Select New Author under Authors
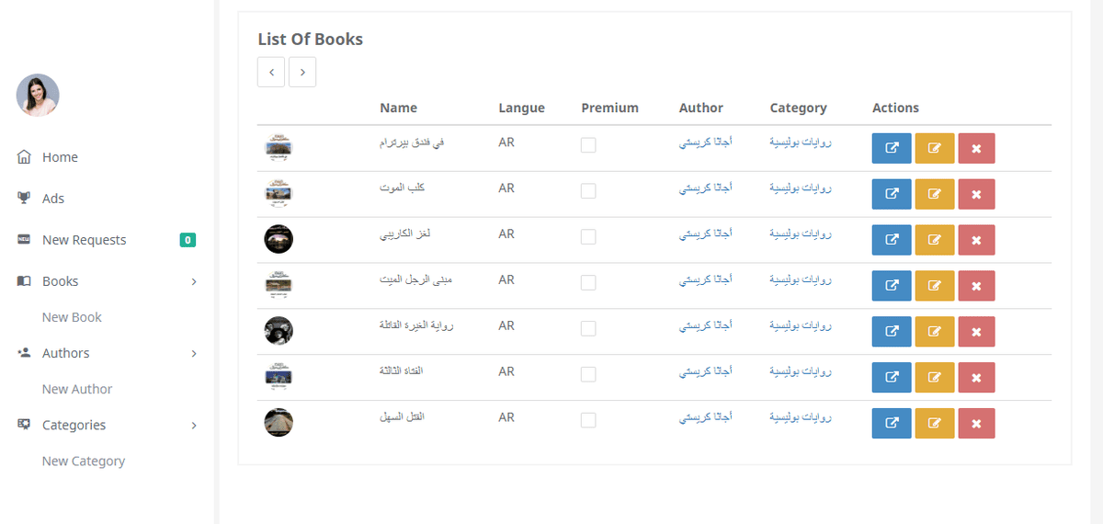This screenshot has width=1103, height=524. (77, 389)
